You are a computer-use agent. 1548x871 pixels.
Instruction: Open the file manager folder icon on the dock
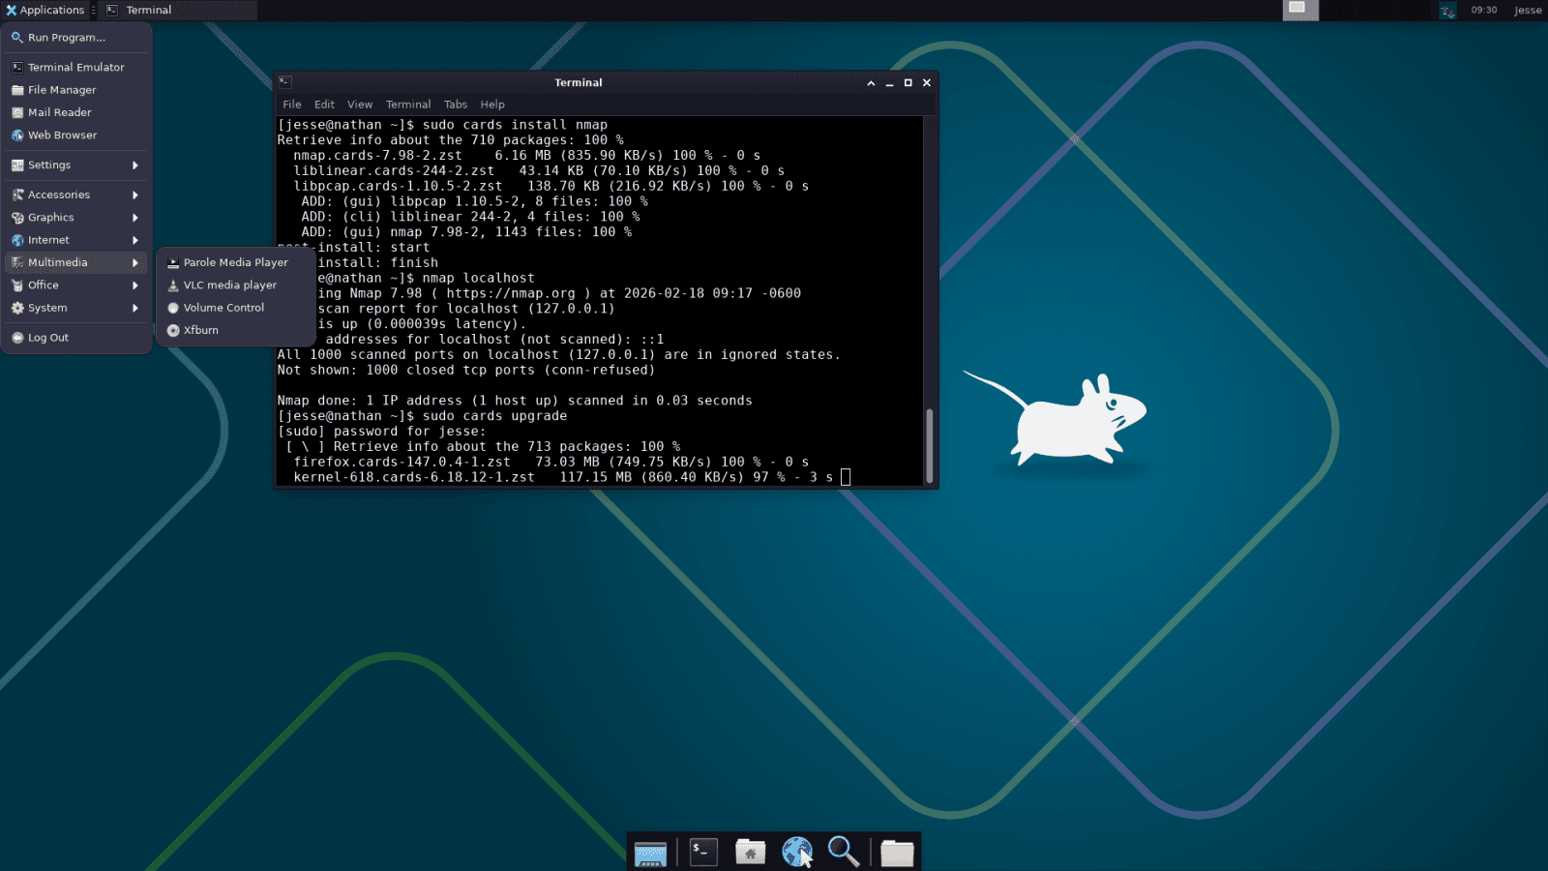click(x=897, y=851)
